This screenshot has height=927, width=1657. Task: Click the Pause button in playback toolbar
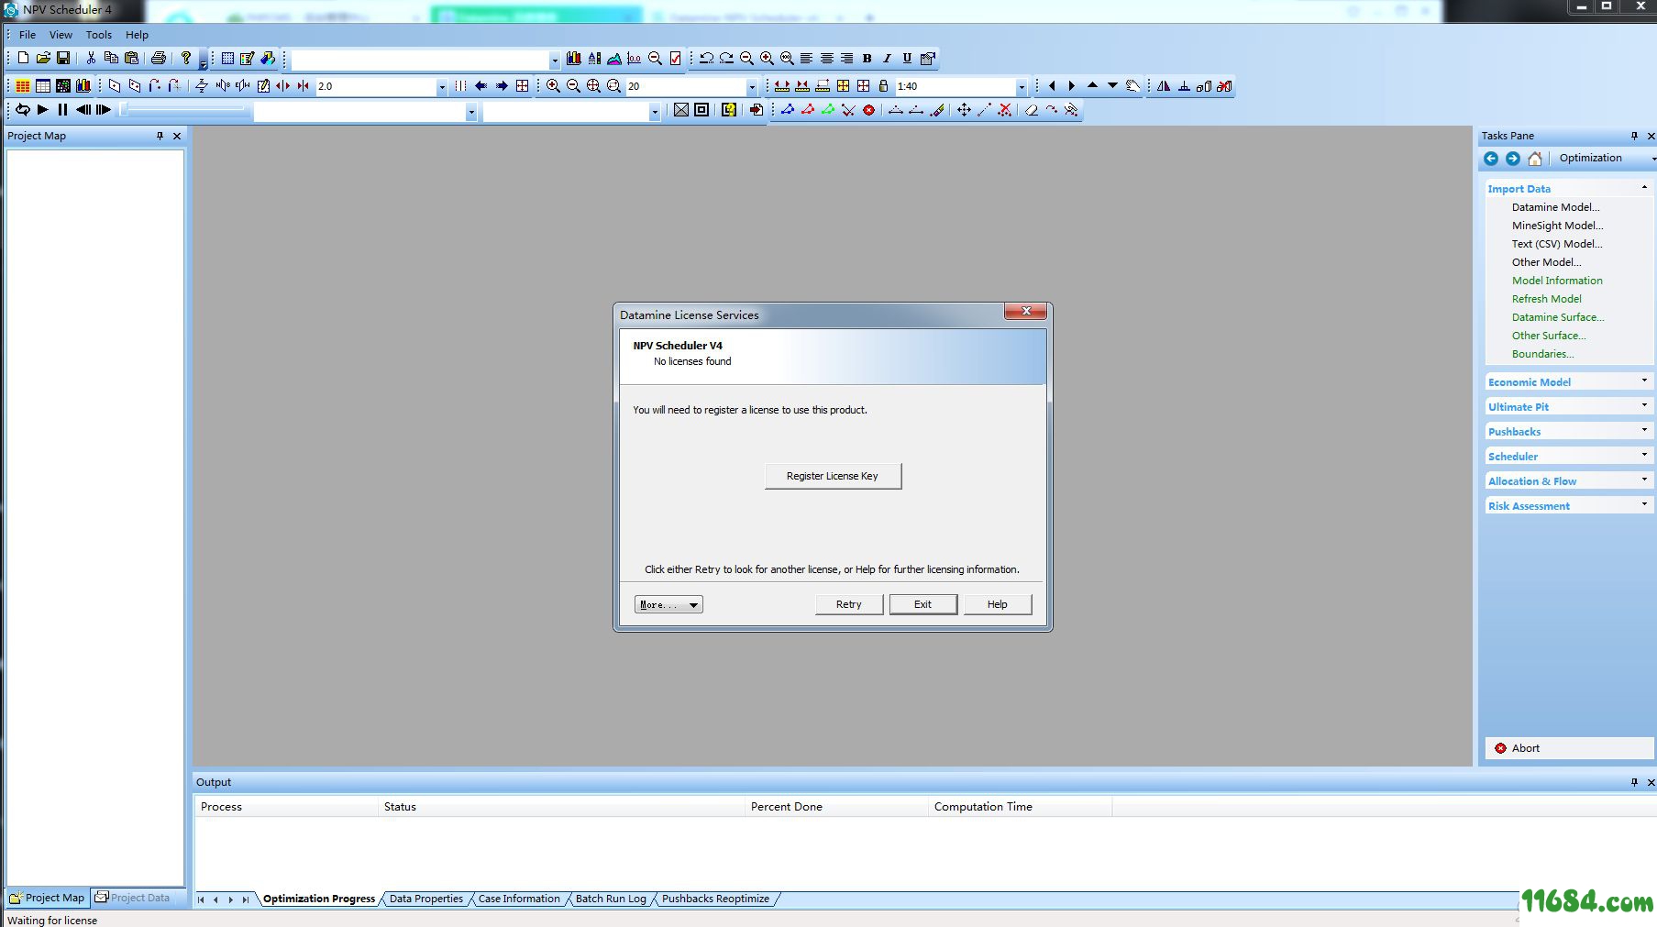tap(63, 110)
